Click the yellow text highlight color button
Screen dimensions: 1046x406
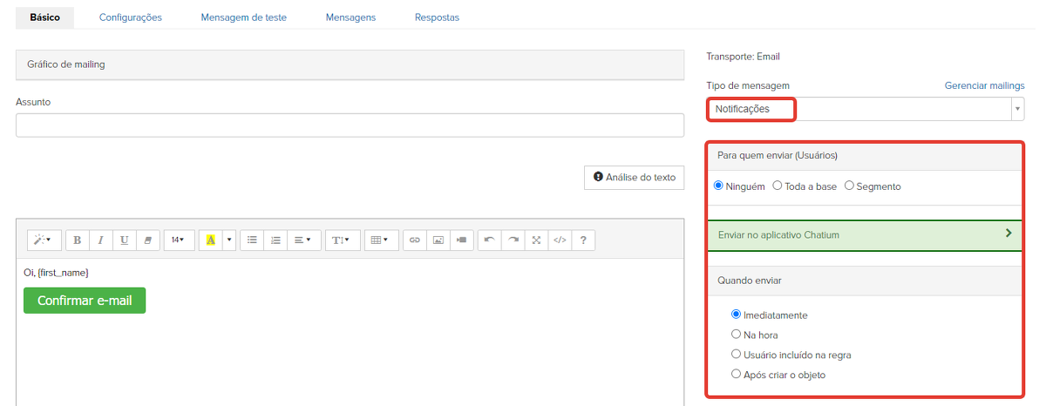pos(211,240)
